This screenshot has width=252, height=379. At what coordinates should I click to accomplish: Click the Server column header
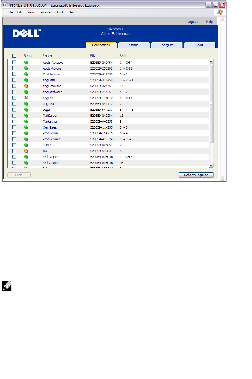pos(47,56)
